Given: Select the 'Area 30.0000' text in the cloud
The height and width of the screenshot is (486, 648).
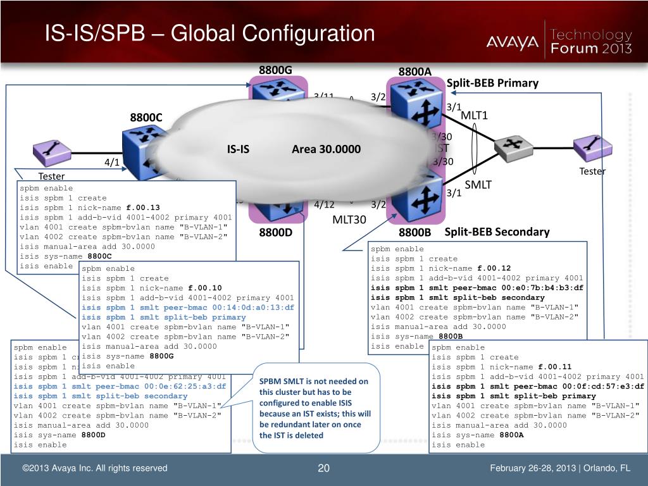Looking at the screenshot, I should tap(326, 149).
